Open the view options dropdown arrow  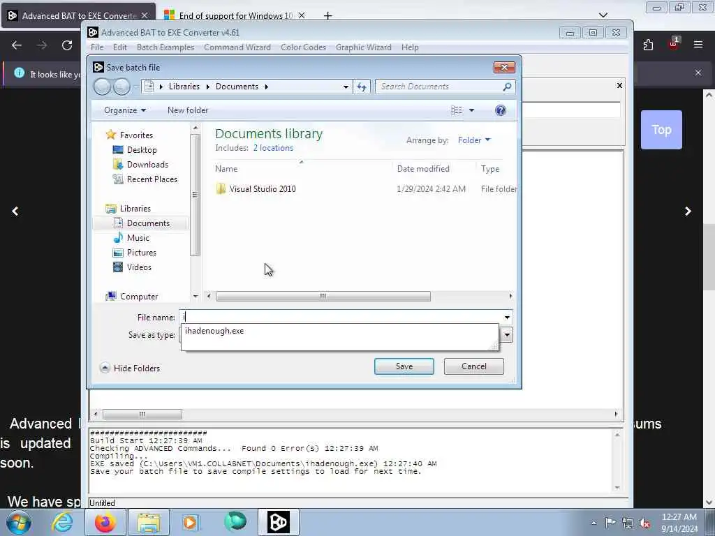[471, 110]
